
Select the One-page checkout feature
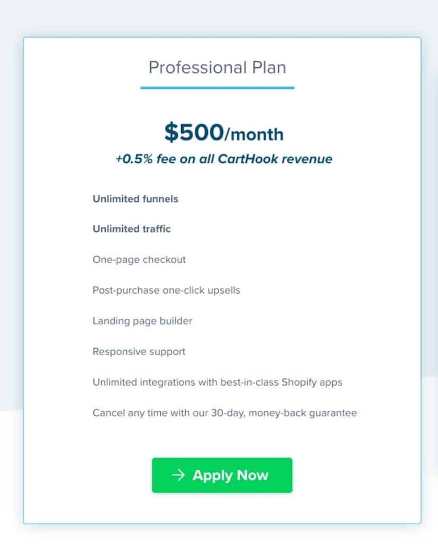[139, 260]
